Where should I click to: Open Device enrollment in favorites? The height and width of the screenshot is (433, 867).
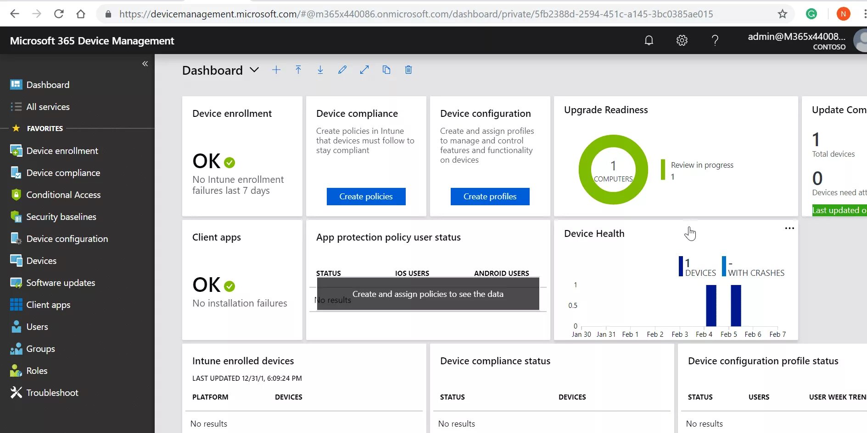(x=62, y=151)
